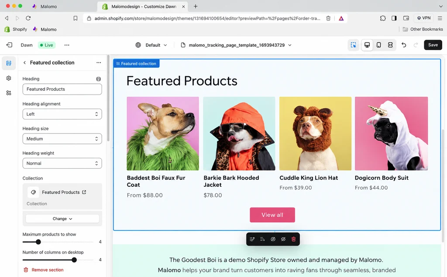447x277 pixels.
Task: Redo the last change
Action: pos(416,45)
